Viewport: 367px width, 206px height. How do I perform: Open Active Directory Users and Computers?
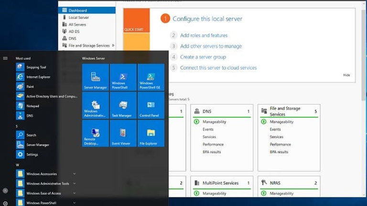coord(46,96)
